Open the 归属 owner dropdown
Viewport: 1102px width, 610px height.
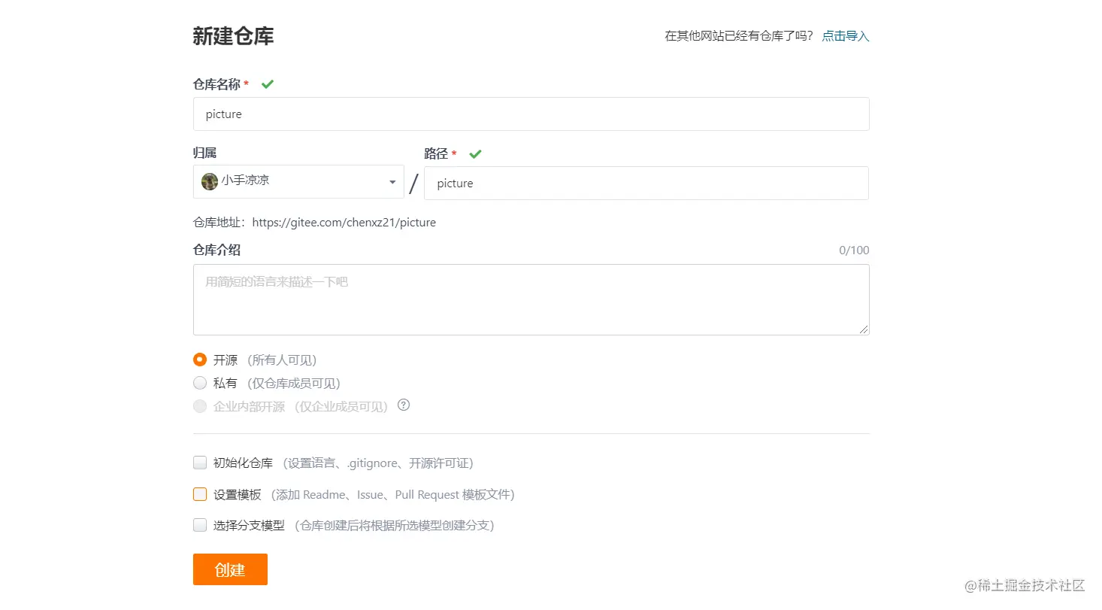[x=298, y=181]
